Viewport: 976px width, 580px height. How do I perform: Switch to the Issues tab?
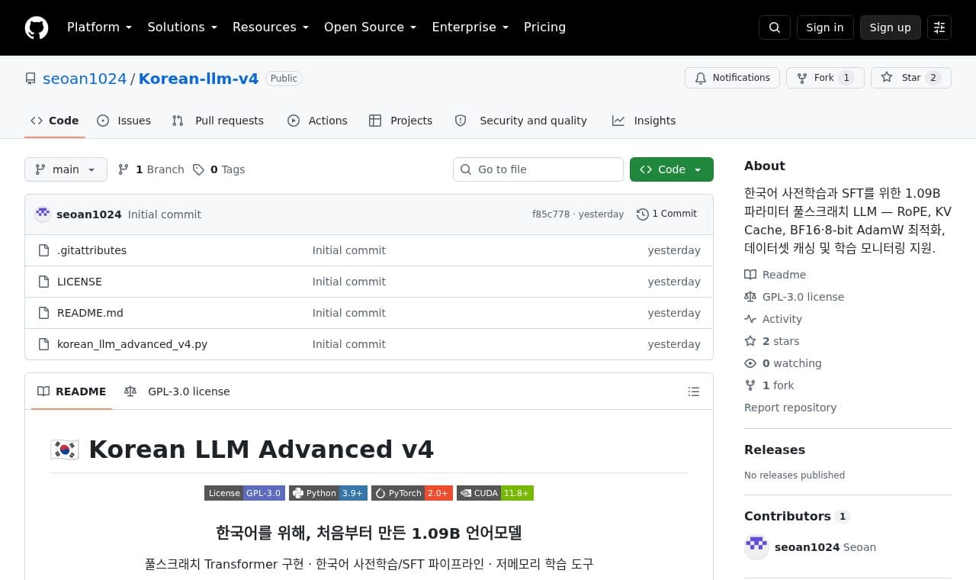pyautogui.click(x=124, y=121)
